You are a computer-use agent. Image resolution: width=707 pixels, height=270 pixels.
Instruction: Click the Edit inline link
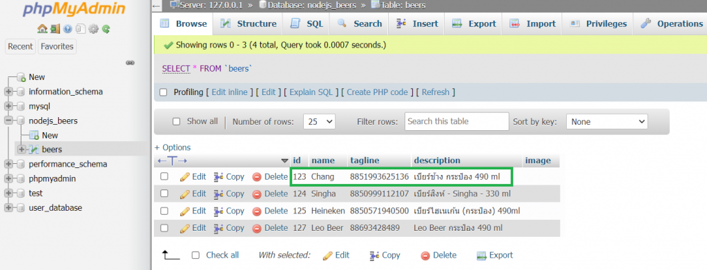pos(229,92)
